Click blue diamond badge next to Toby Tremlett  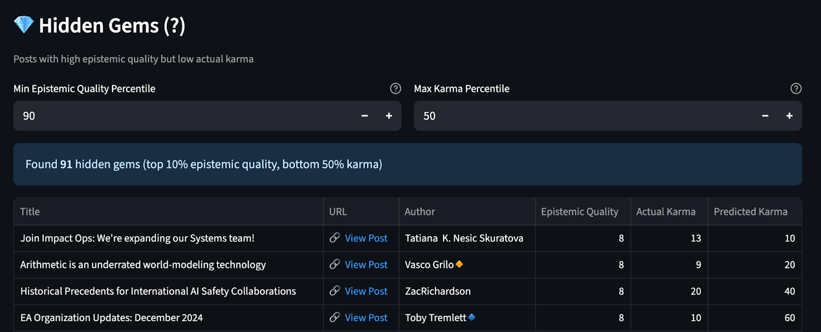(x=472, y=317)
